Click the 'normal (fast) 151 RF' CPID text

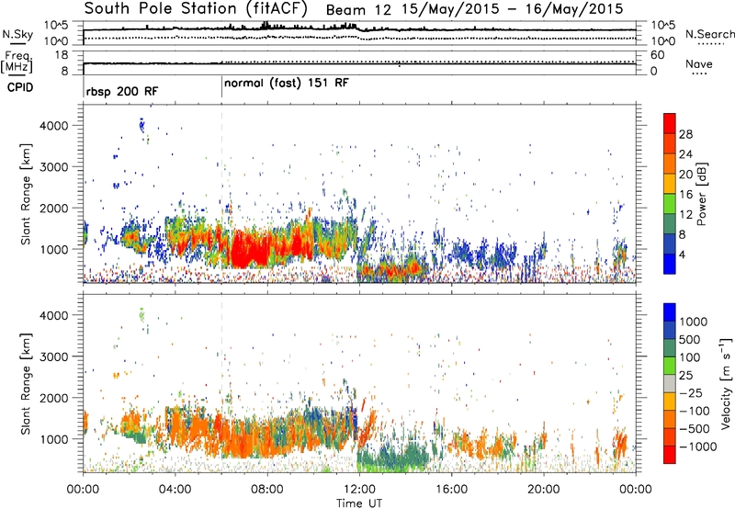pos(287,83)
